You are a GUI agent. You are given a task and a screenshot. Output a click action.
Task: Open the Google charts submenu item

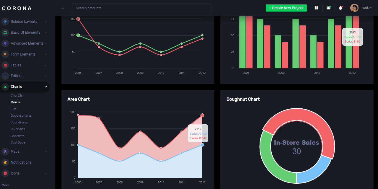pyautogui.click(x=21, y=115)
